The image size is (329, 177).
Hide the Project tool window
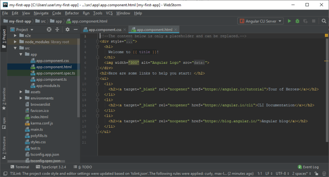76,30
